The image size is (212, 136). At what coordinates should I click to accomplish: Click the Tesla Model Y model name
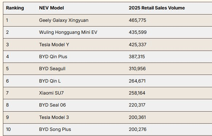(54, 45)
